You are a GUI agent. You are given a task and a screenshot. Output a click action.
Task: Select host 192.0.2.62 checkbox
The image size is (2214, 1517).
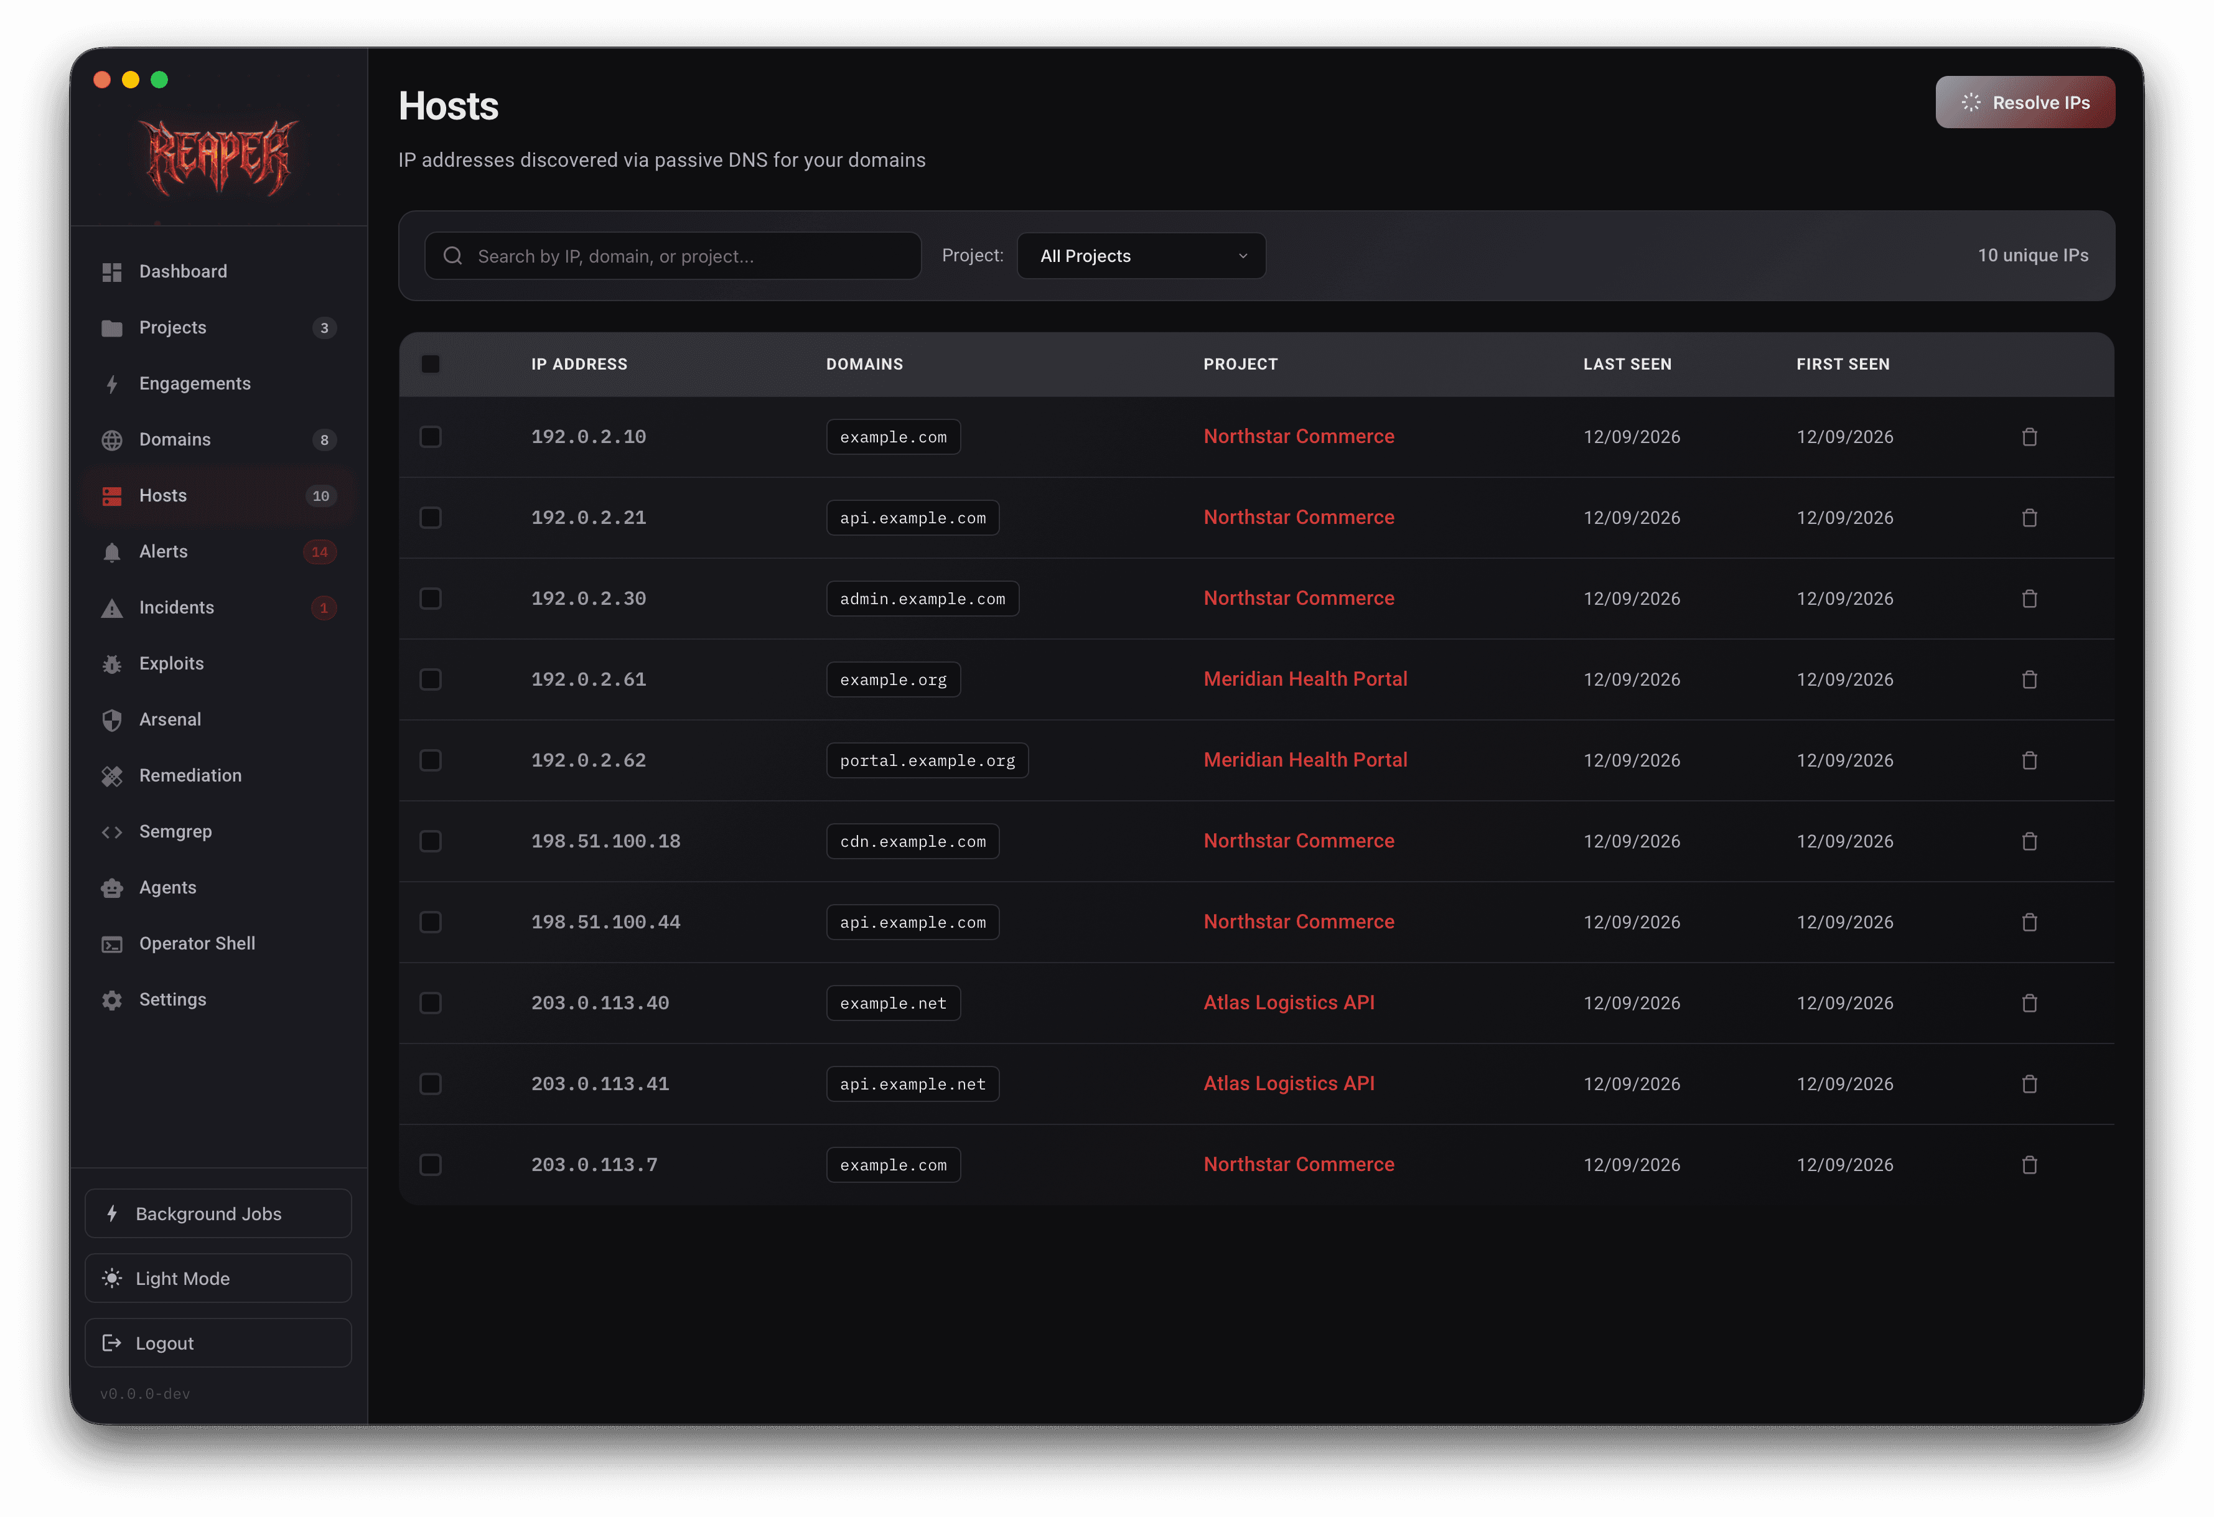[431, 760]
